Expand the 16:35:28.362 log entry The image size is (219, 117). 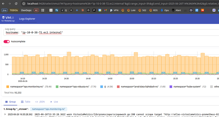coord(5,114)
